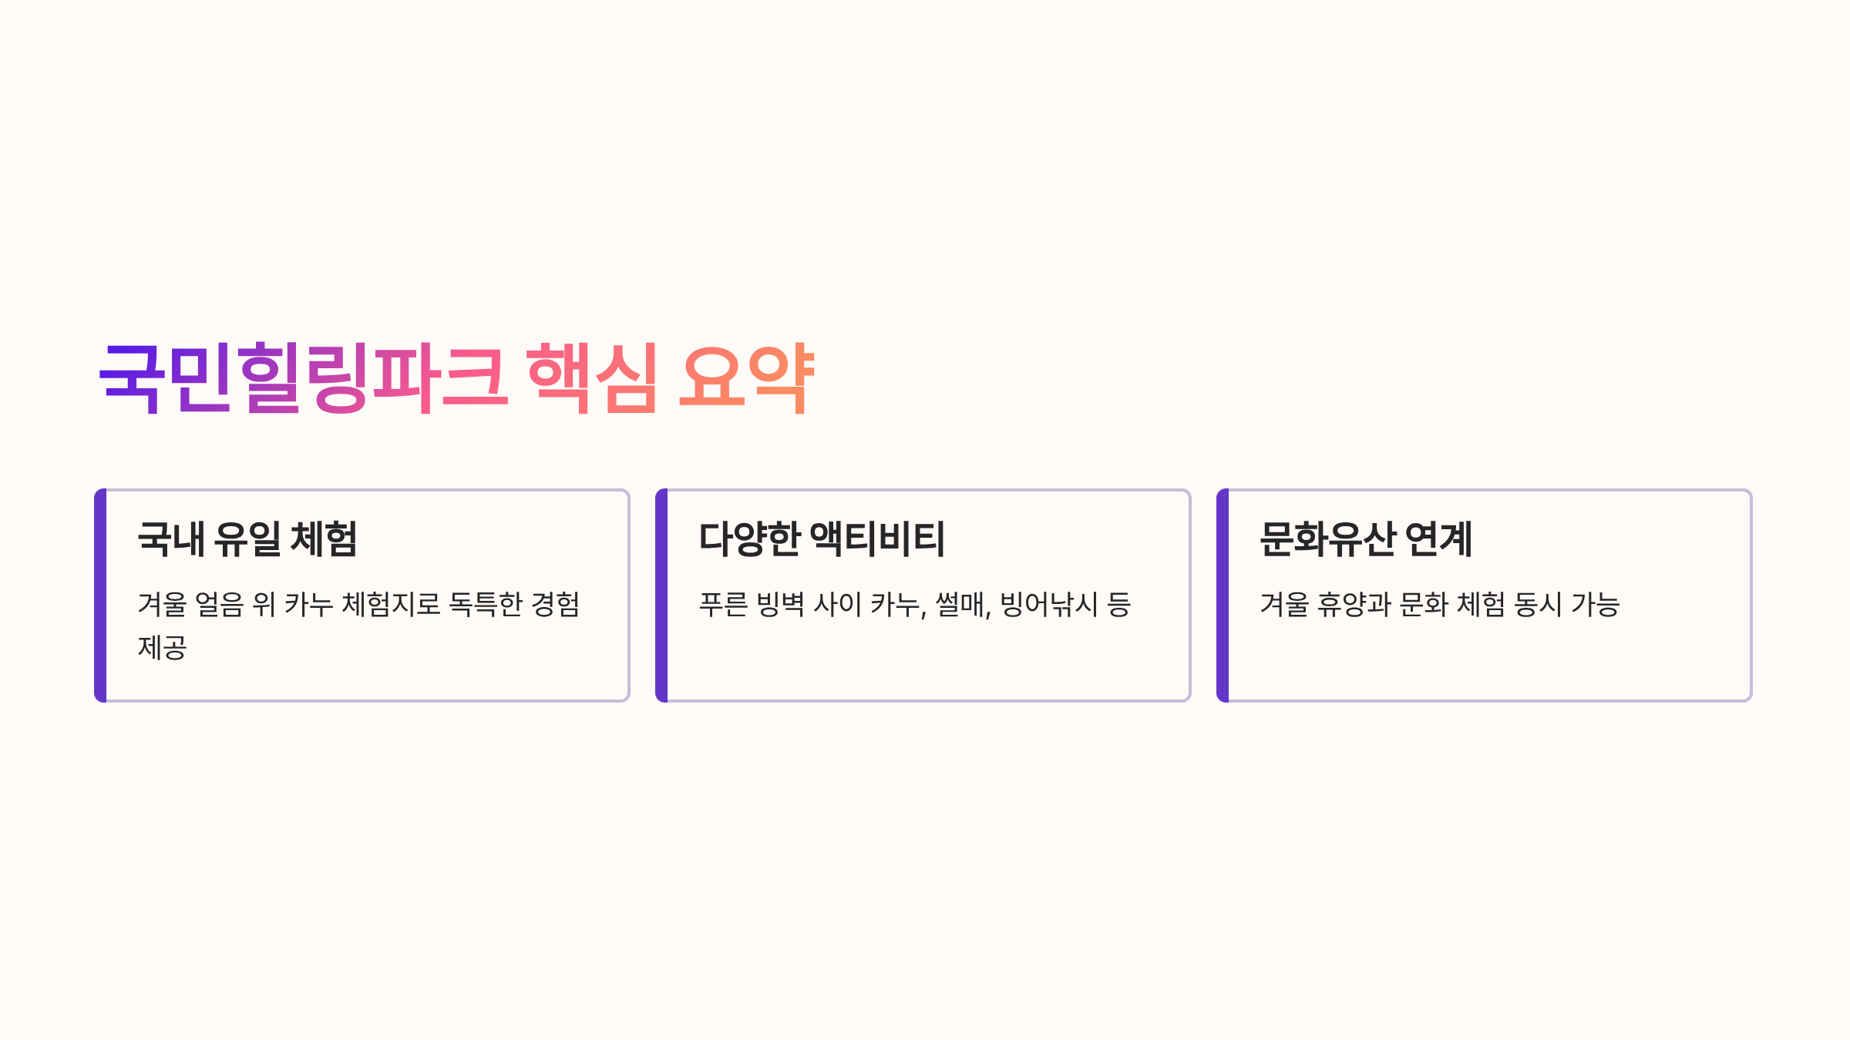The height and width of the screenshot is (1040, 1850).
Task: Click the word 국민힐링파크 in the title
Action: tap(304, 377)
